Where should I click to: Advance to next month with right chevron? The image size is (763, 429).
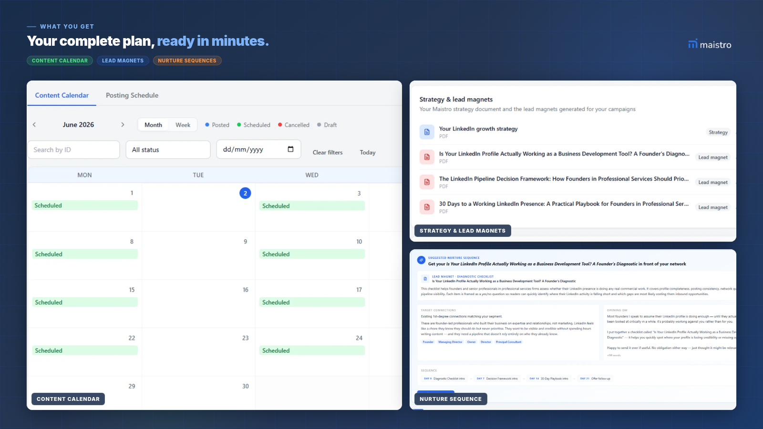click(x=123, y=124)
